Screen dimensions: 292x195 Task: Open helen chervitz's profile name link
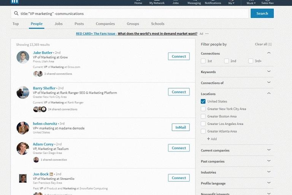(x=45, y=123)
